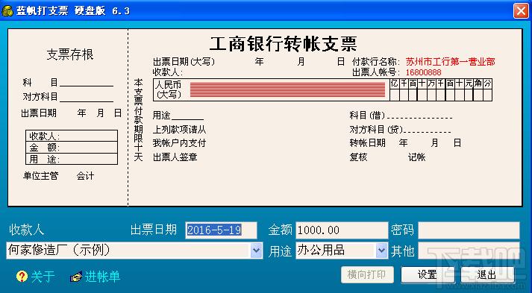
Task: Close the window with red X
Action: 521,11
